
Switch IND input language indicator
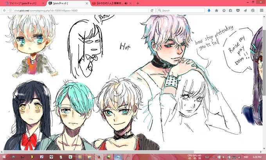(246, 157)
